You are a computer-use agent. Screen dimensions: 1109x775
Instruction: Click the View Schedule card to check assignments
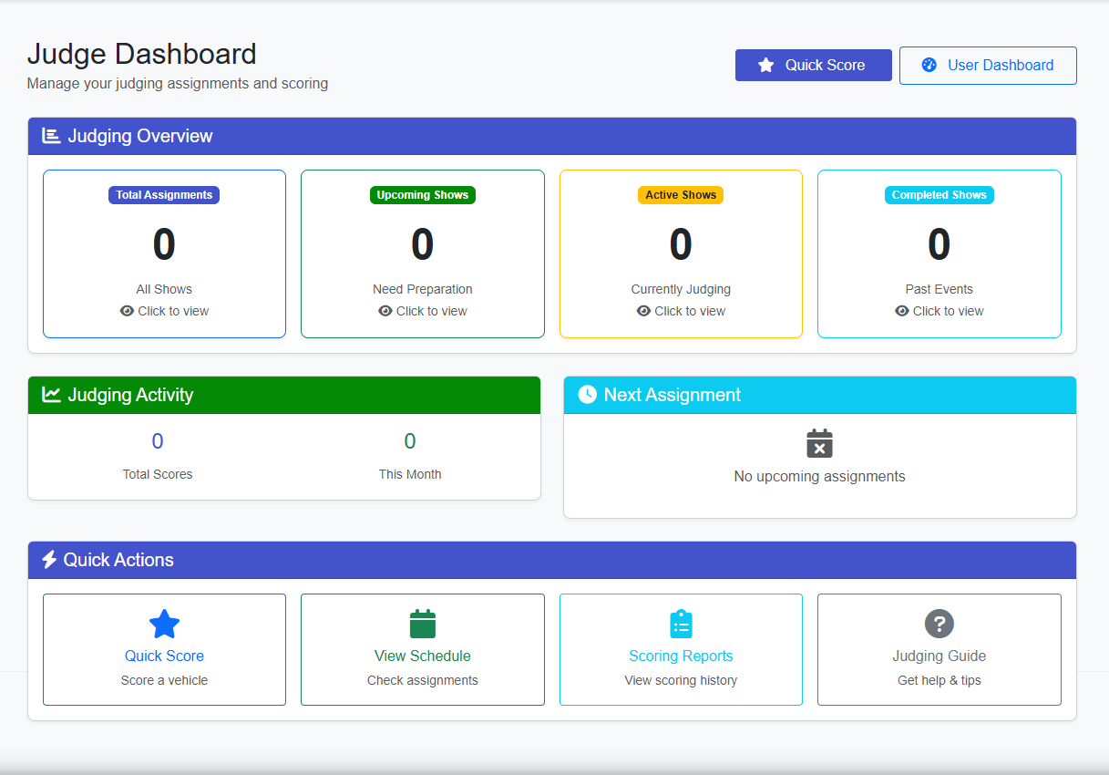[x=422, y=649]
